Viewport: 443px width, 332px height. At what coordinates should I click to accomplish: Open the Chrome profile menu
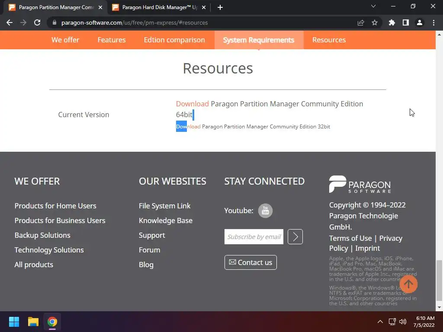pyautogui.click(x=420, y=22)
